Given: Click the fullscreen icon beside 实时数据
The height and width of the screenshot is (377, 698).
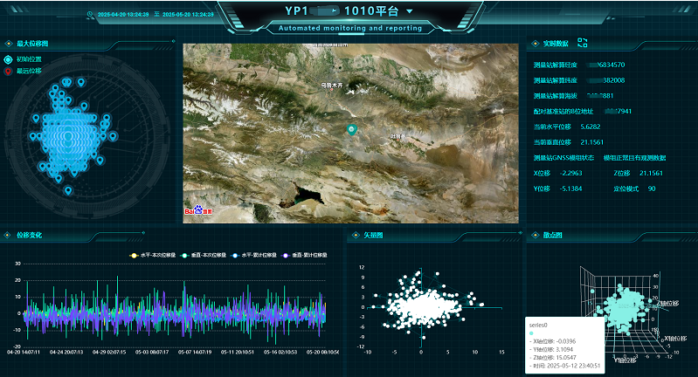Looking at the screenshot, I should 583,43.
